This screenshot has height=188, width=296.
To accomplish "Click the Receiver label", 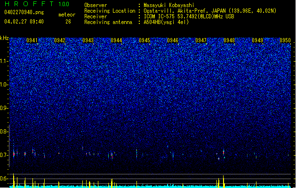I will click(96, 16).
